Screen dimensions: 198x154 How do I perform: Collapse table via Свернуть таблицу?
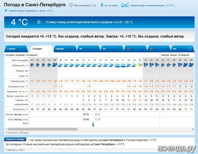(17, 133)
